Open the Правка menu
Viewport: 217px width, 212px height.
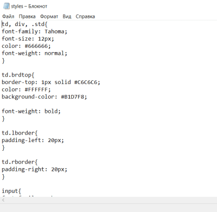click(x=27, y=16)
